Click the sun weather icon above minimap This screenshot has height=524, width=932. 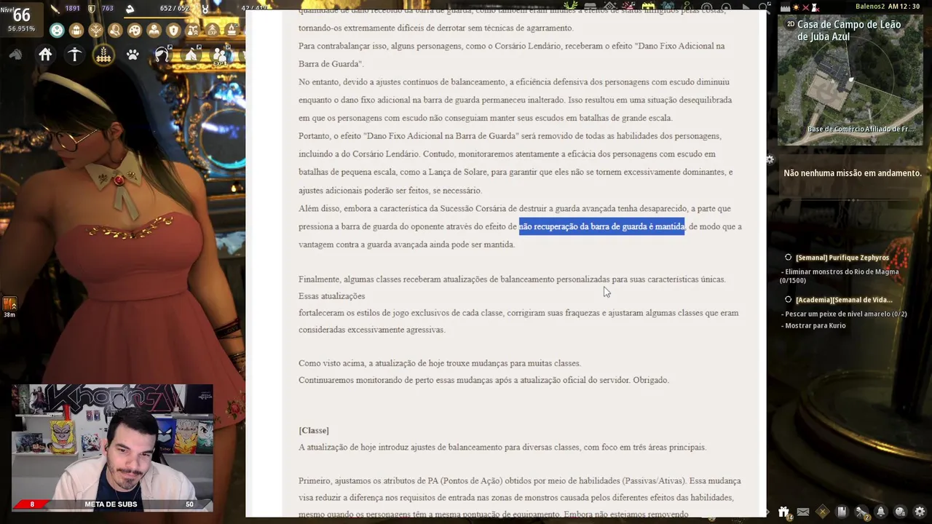point(796,7)
